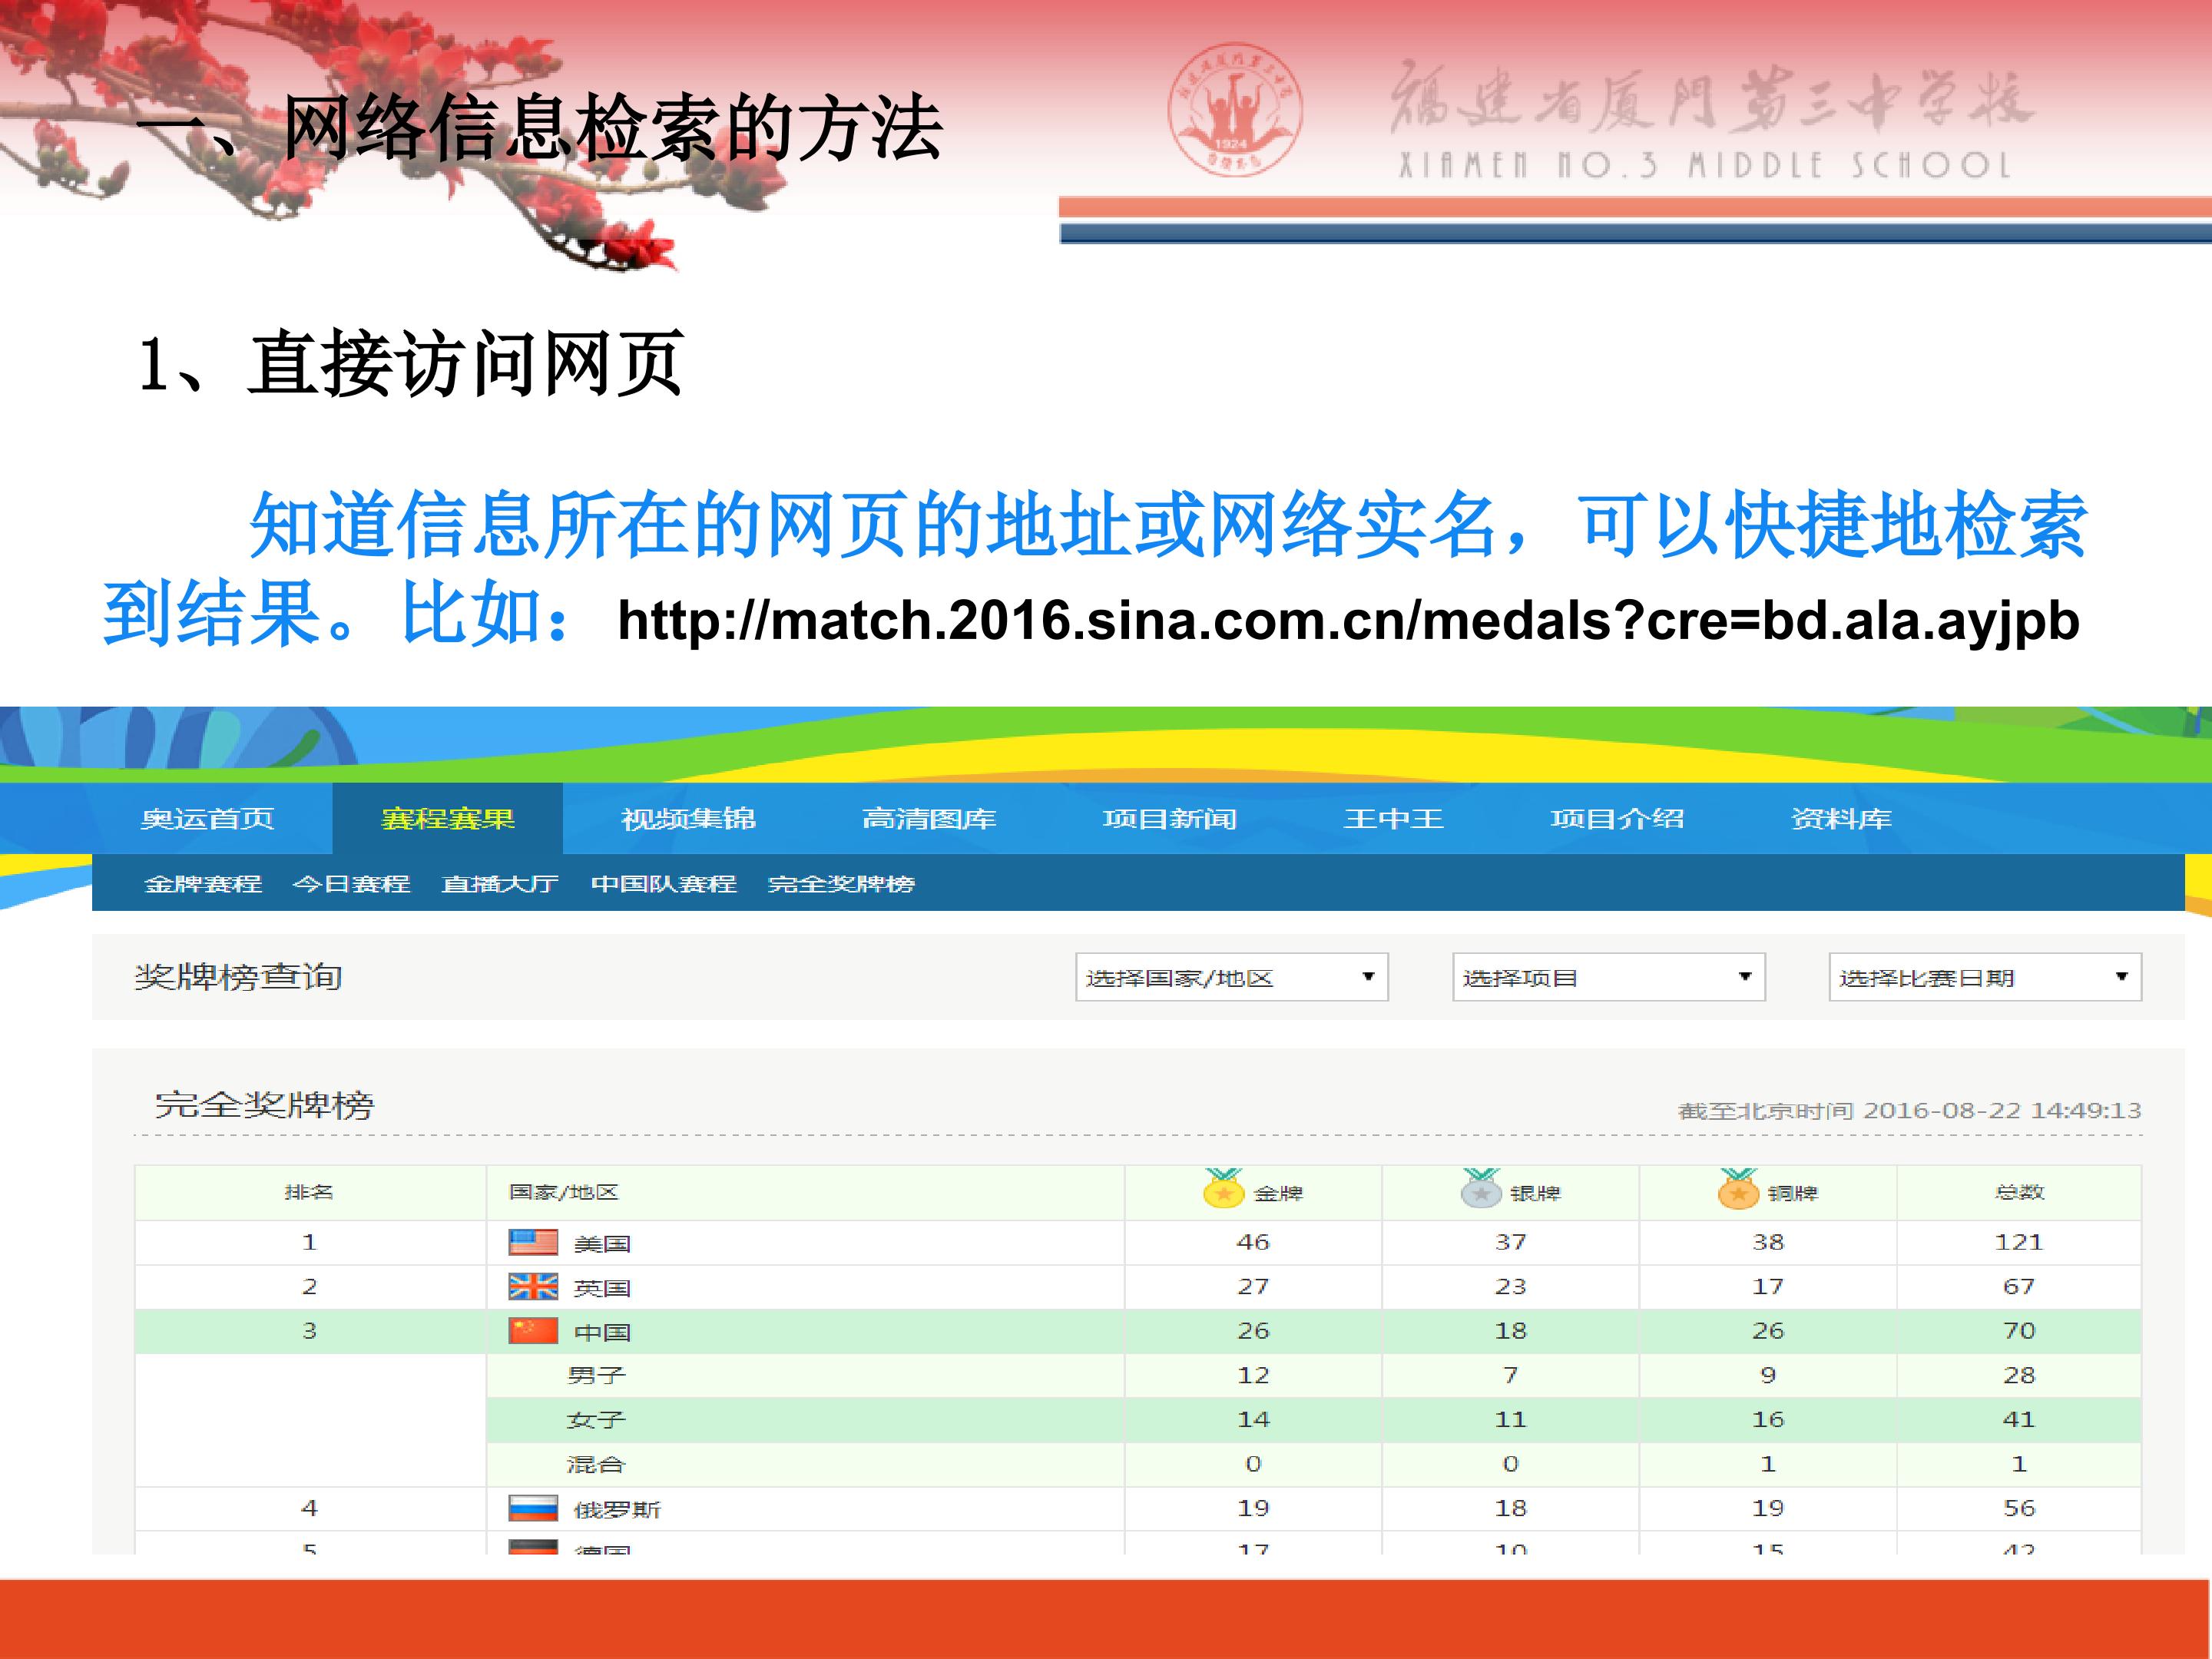The image size is (2212, 1659).
Task: Open the 选择国家/地区 dropdown
Action: (x=1231, y=977)
